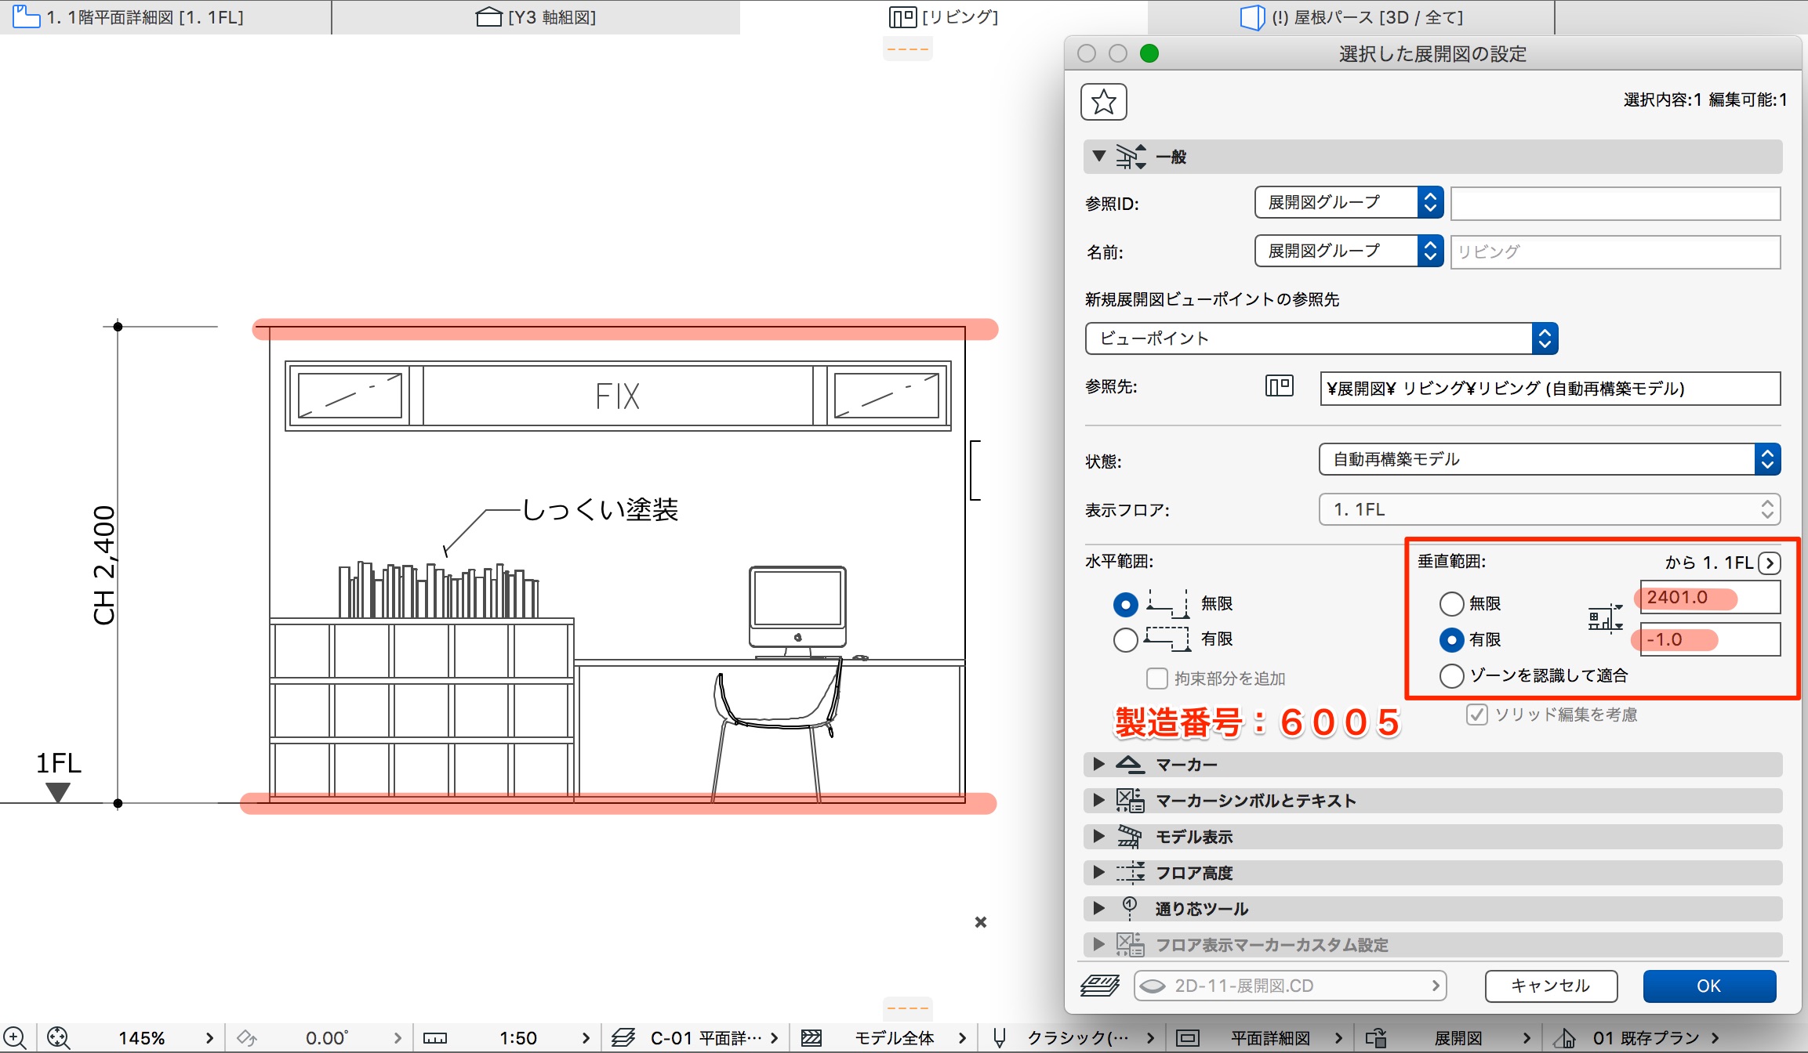Switch to the Y3 軸組図 tab

coord(536,17)
